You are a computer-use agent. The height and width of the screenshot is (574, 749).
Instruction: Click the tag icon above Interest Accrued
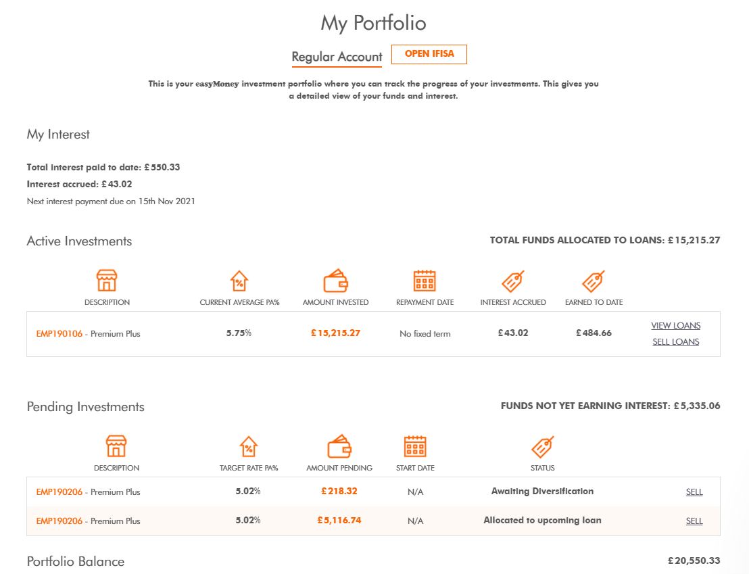point(513,281)
